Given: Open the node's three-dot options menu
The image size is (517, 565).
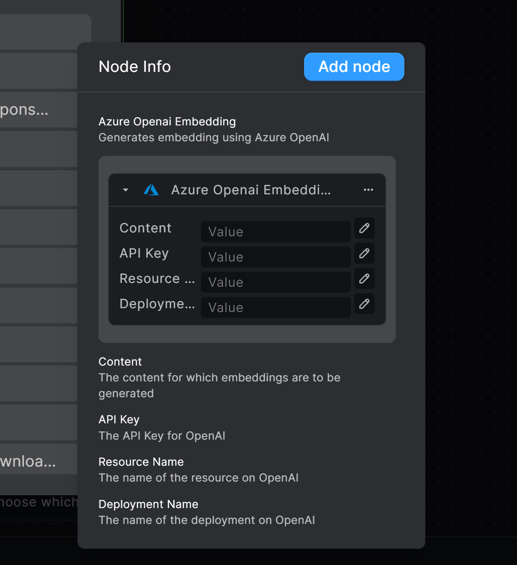Looking at the screenshot, I should (x=368, y=190).
